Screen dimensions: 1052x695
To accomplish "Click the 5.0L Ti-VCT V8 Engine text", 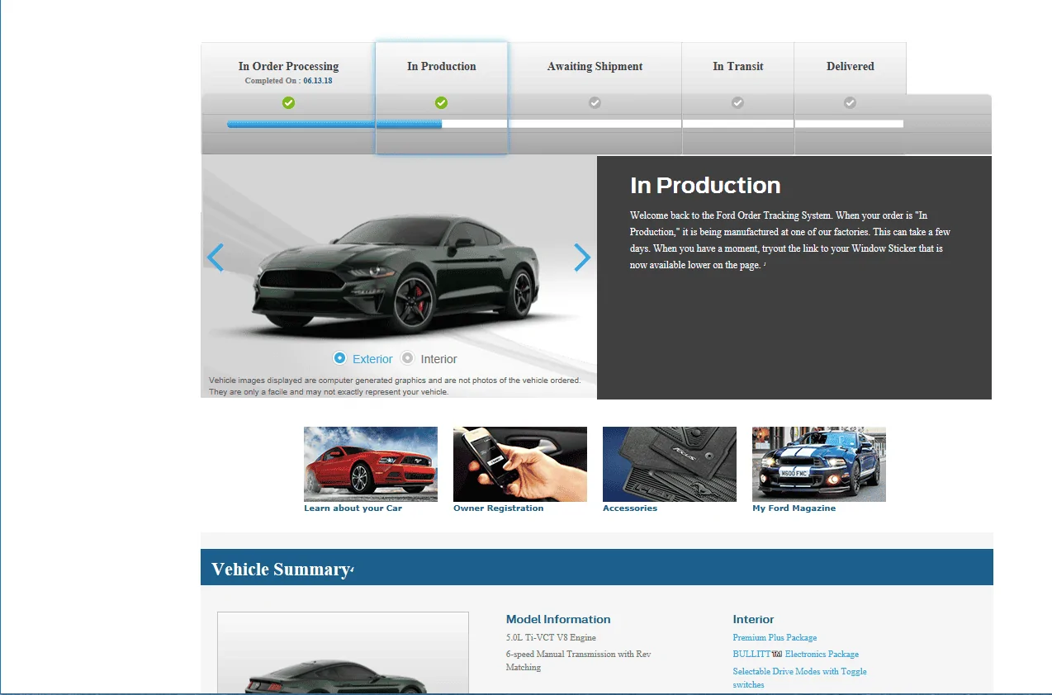I will point(551,637).
